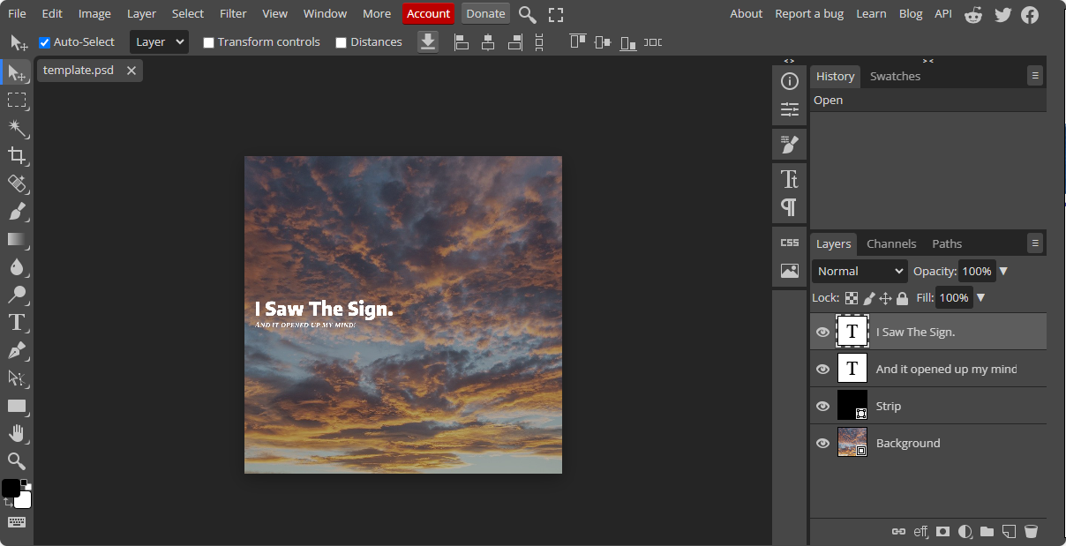The image size is (1066, 546).
Task: Click the delete layer trash icon
Action: pos(1031,531)
